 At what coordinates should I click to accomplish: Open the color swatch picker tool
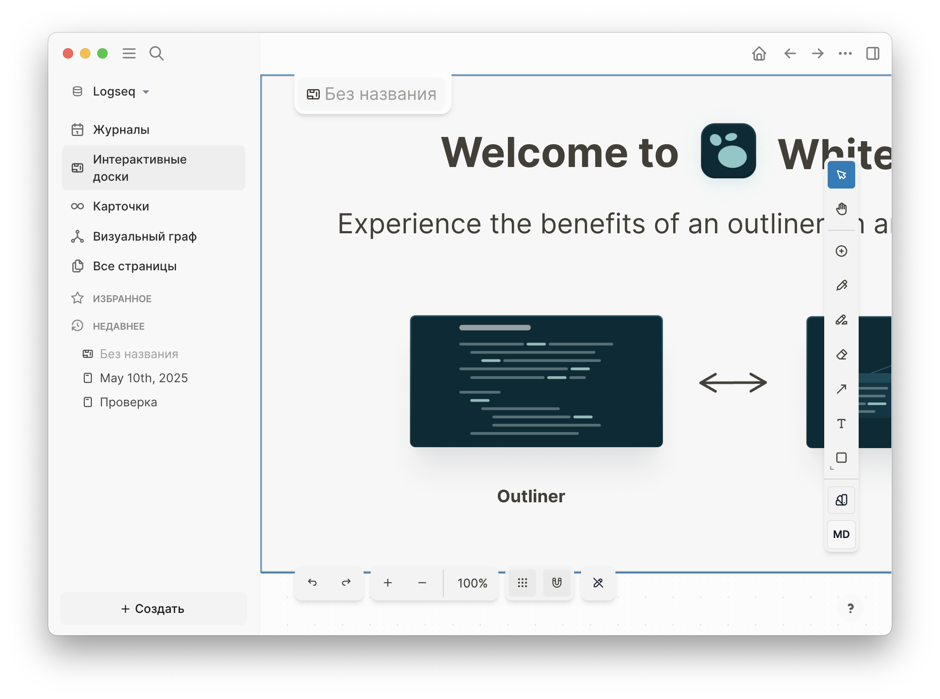tap(841, 500)
